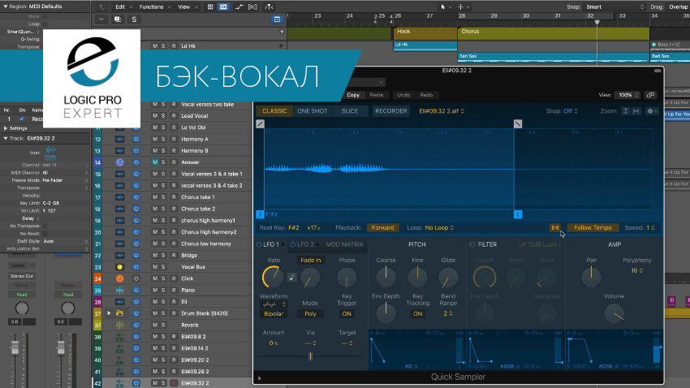
Task: Click the Flex mode icon beside Follow Tempo
Action: [x=555, y=227]
